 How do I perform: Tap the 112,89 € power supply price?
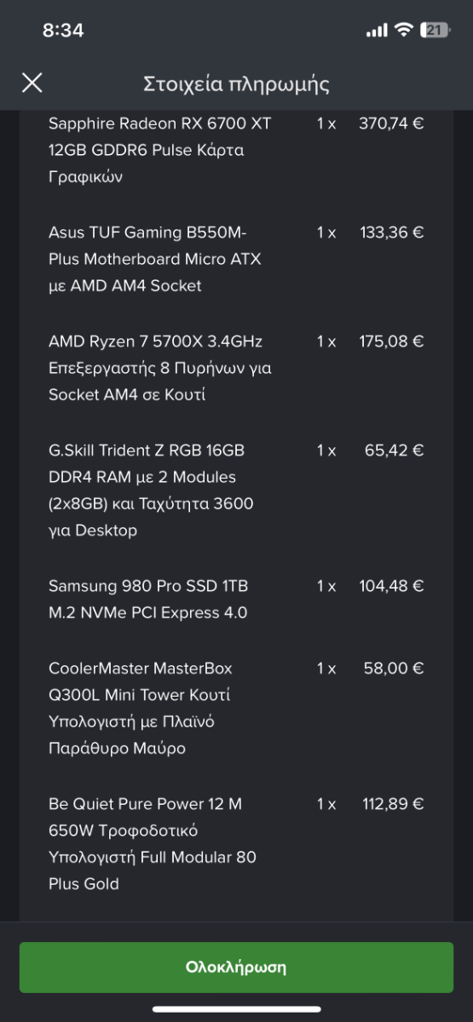(391, 804)
